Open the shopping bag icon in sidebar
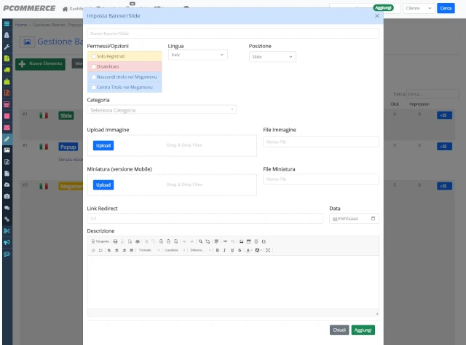 point(7,81)
